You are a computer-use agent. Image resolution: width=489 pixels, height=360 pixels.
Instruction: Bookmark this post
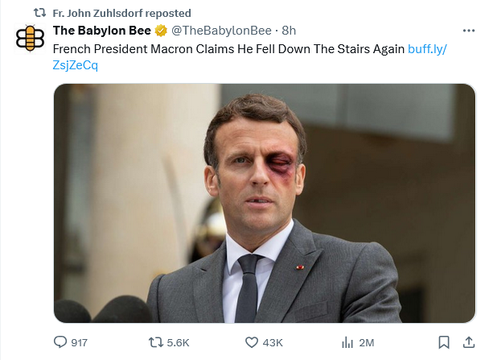(x=444, y=342)
